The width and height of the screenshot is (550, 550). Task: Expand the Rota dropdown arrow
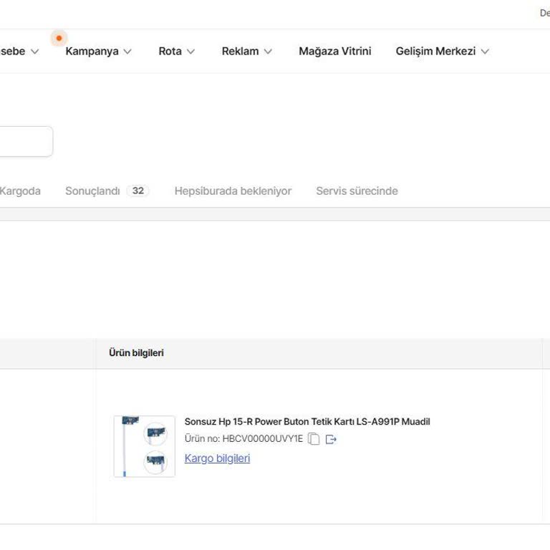190,52
